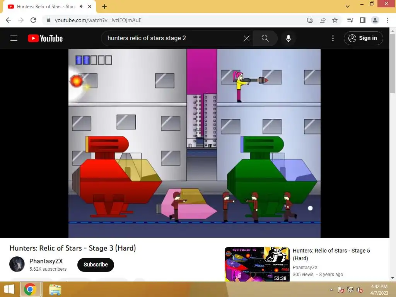396x297 pixels.
Task: Close the Hunters: Relic of Stars tab
Action: click(x=90, y=7)
